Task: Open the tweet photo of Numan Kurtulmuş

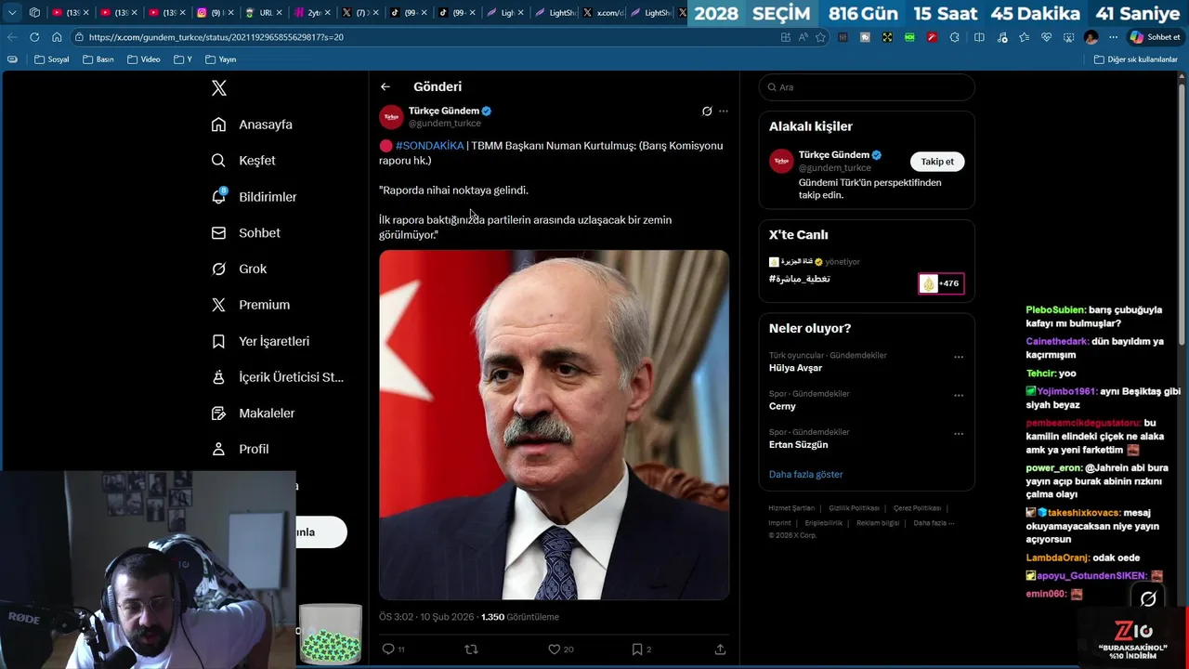Action: (554, 425)
